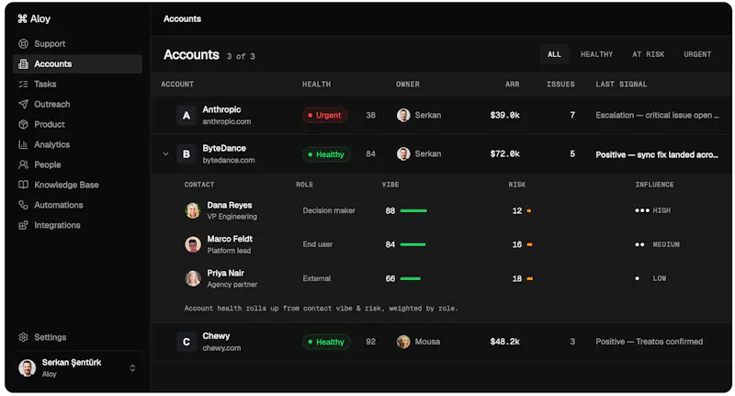Viewport: 735px width, 396px height.
Task: Open the Knowledge Base section
Action: (77, 185)
